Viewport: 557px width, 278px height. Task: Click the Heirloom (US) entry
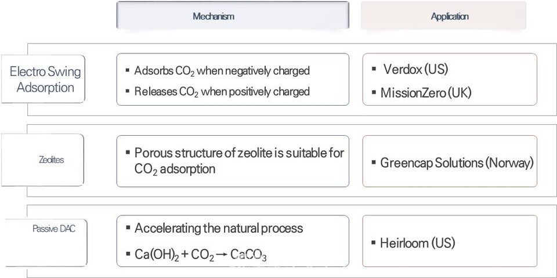coord(417,243)
